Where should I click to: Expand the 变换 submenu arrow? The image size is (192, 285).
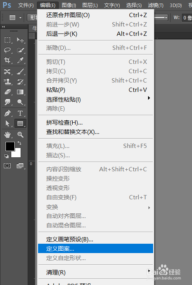(x=149, y=208)
